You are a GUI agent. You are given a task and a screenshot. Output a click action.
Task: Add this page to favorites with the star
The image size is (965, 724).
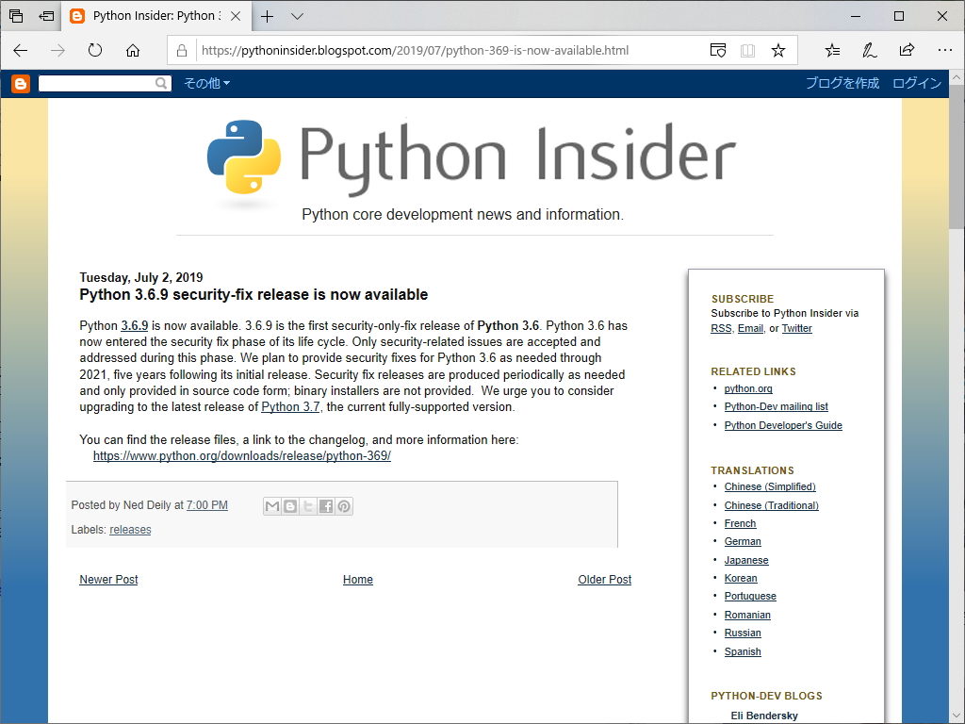778,49
